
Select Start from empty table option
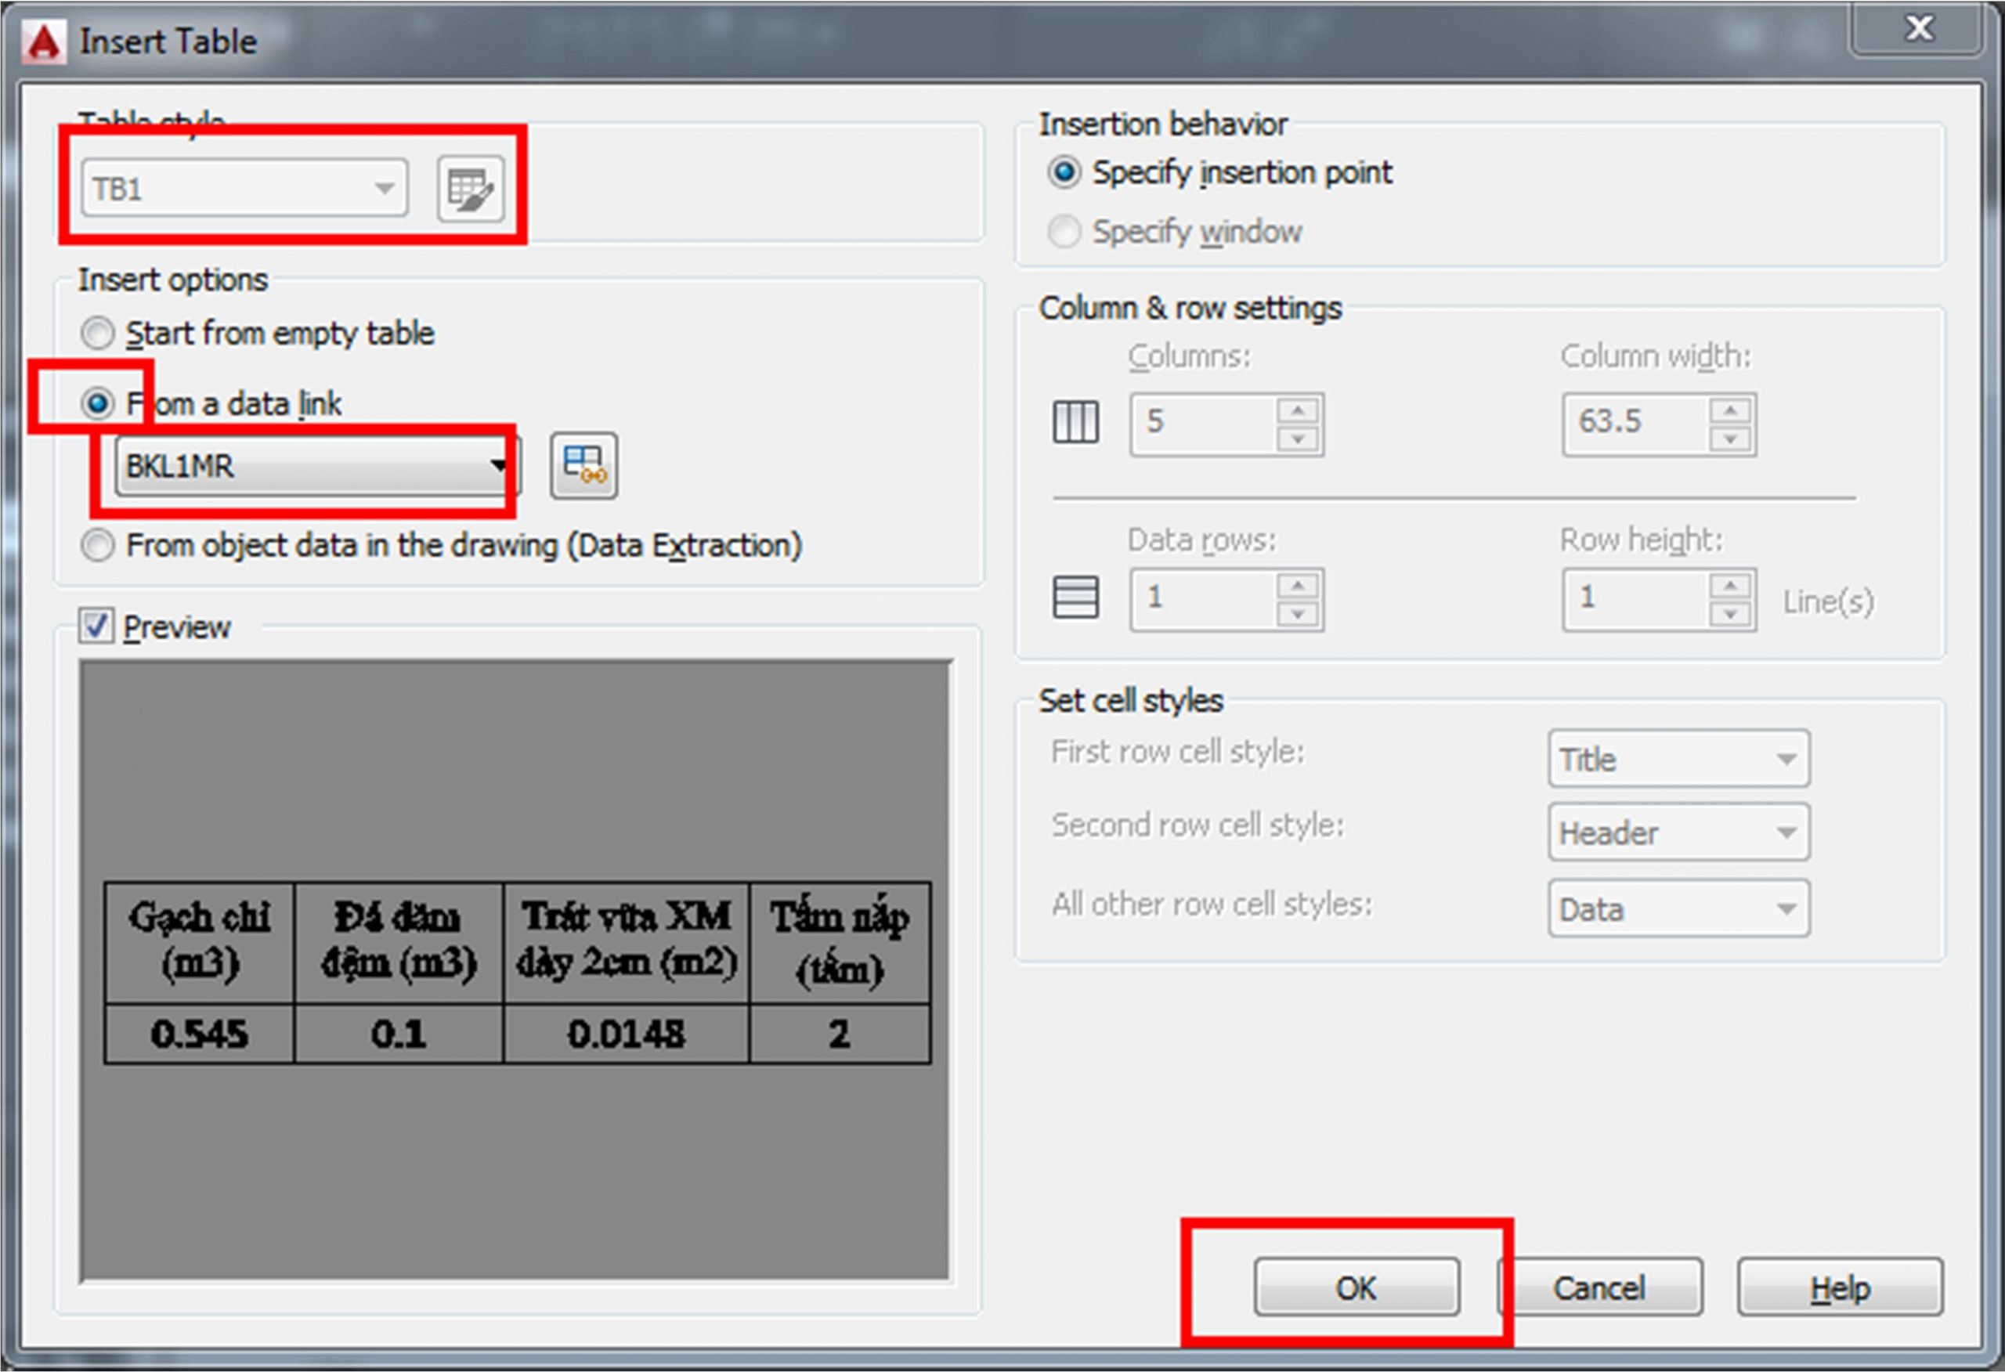[x=97, y=333]
